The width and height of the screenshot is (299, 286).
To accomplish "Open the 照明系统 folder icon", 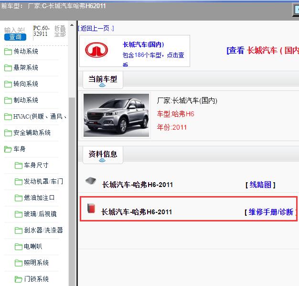I will 19,263.
